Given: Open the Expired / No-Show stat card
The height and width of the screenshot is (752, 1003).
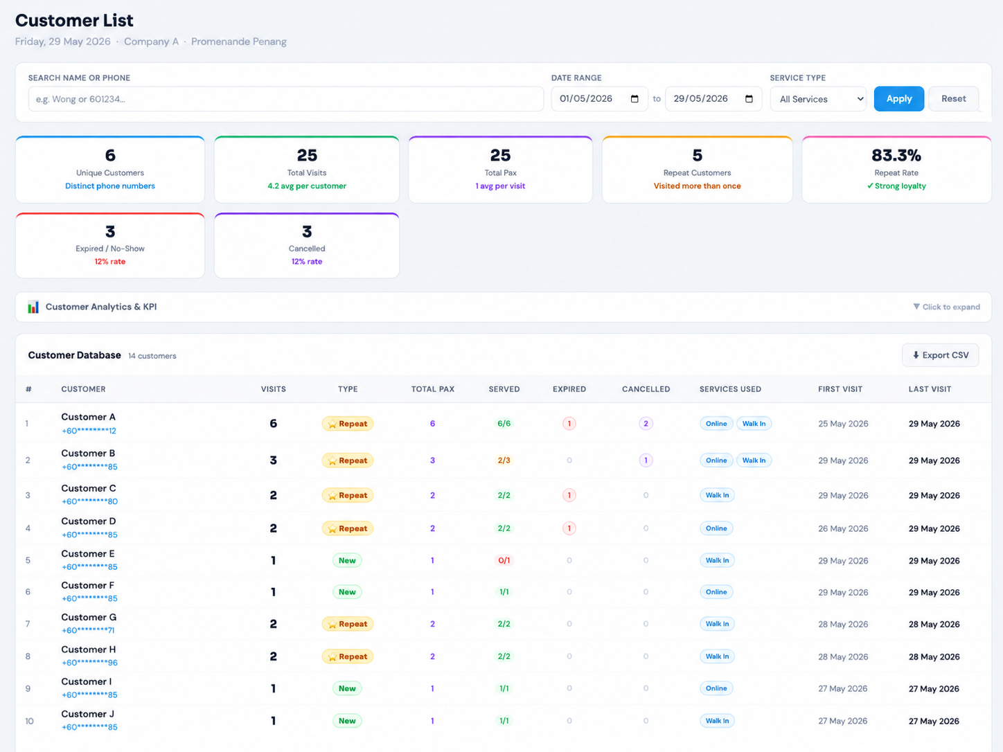Looking at the screenshot, I should [x=110, y=246].
